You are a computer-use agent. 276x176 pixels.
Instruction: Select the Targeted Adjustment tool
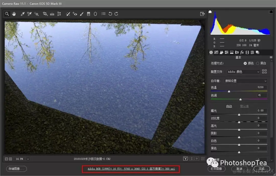(x=37, y=14)
